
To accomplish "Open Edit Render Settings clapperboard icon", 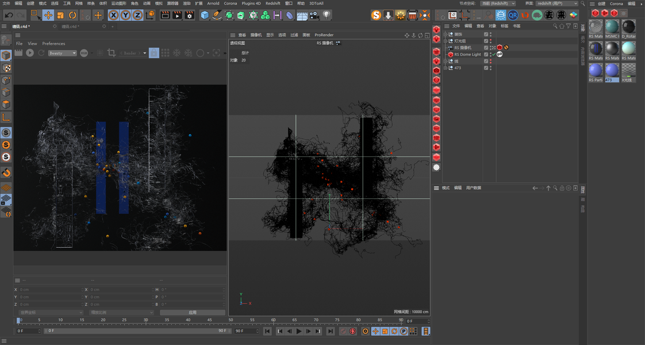I will pos(189,16).
